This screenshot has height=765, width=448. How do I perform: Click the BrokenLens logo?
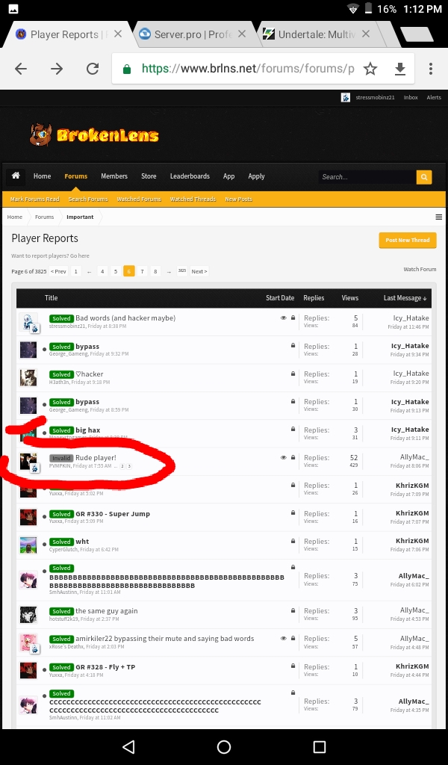94,134
